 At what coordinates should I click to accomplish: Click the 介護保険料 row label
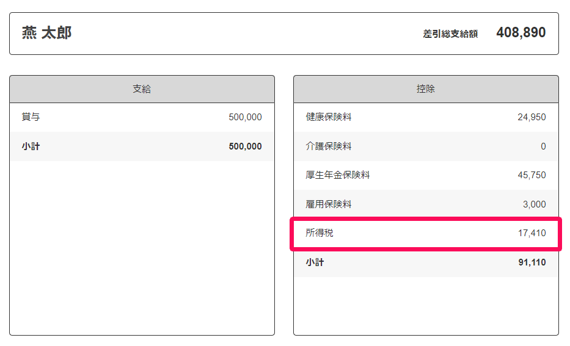pos(329,146)
